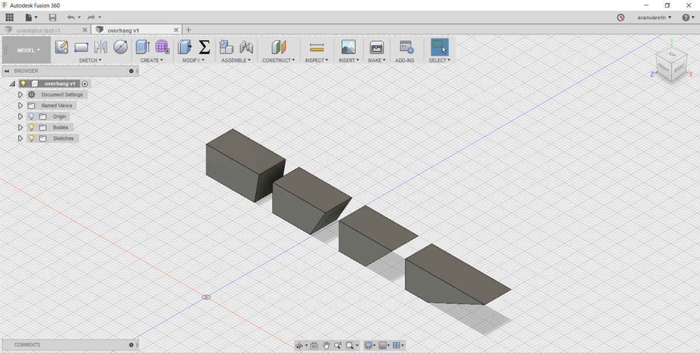The height and width of the screenshot is (354, 700).
Task: Select the Press Pull modify tool
Action: click(x=184, y=47)
